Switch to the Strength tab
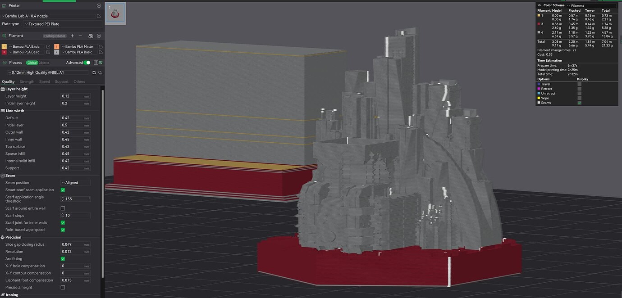This screenshot has height=298, width=622. [27, 82]
